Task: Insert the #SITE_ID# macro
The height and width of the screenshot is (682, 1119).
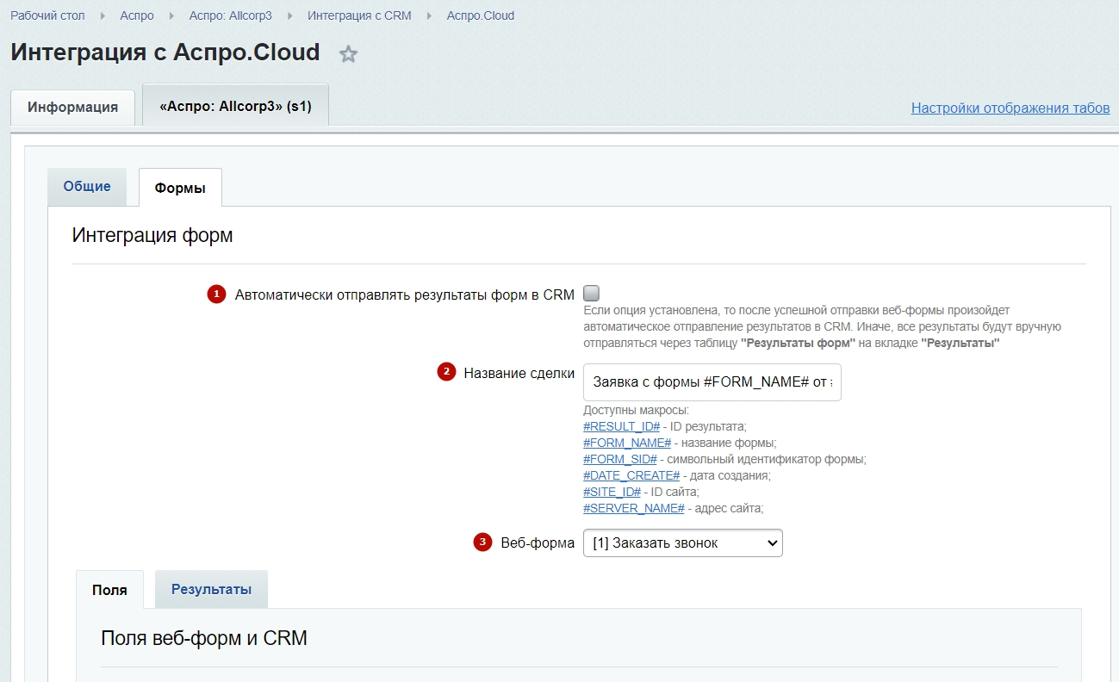Action: (612, 492)
